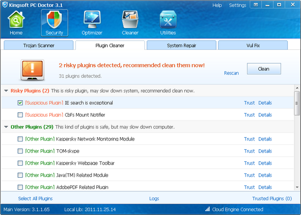This screenshot has height=215, width=301.
Task: Check Java(TM) Related Module checkbox
Action: point(20,175)
